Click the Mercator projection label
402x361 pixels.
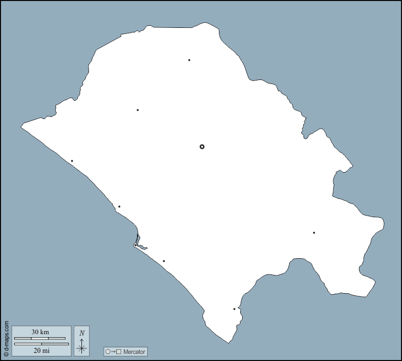pyautogui.click(x=134, y=351)
